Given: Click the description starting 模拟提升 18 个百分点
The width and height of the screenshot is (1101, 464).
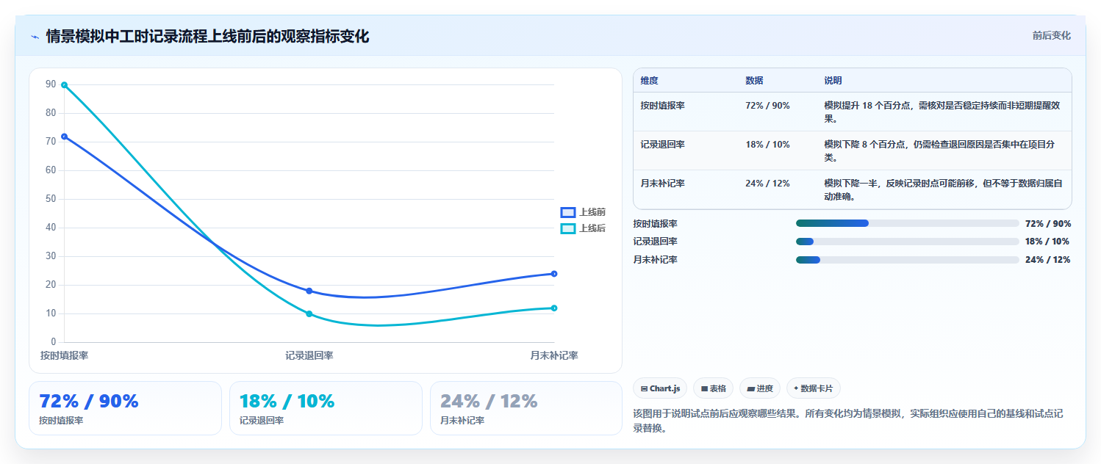Looking at the screenshot, I should 942,112.
